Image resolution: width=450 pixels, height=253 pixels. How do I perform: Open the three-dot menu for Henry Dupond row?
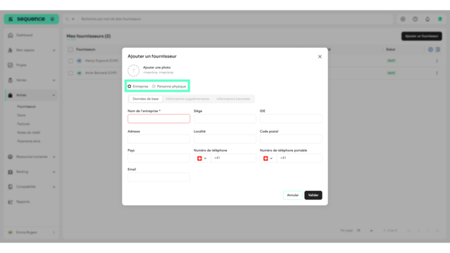437,61
